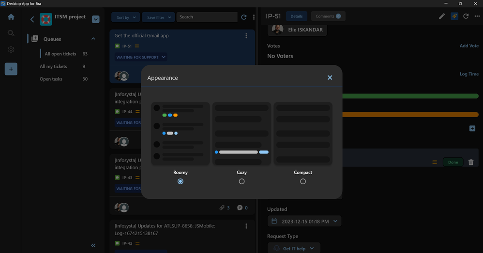Screen dimensions: 483x253
Task: Open the IP-51 detail more menu
Action: 477,16
